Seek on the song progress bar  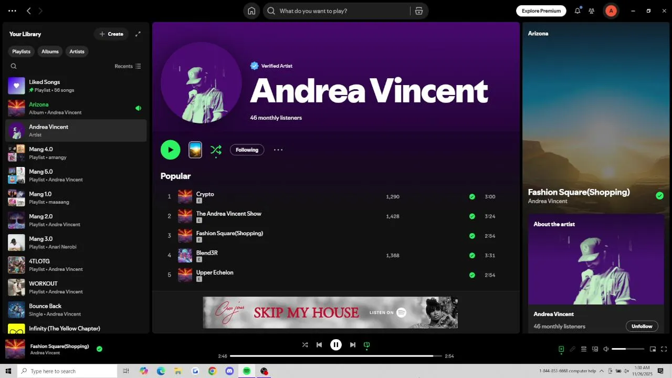click(336, 356)
